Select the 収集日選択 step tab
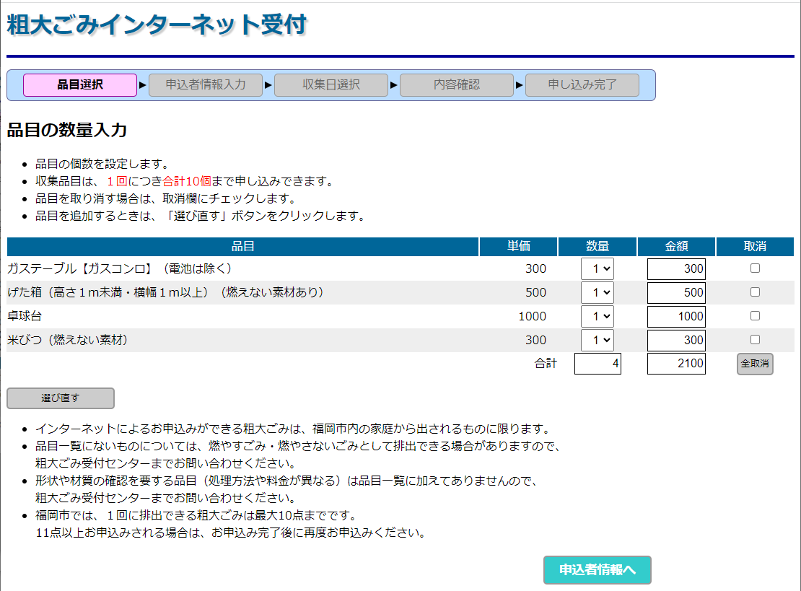This screenshot has height=591, width=801. [x=331, y=85]
